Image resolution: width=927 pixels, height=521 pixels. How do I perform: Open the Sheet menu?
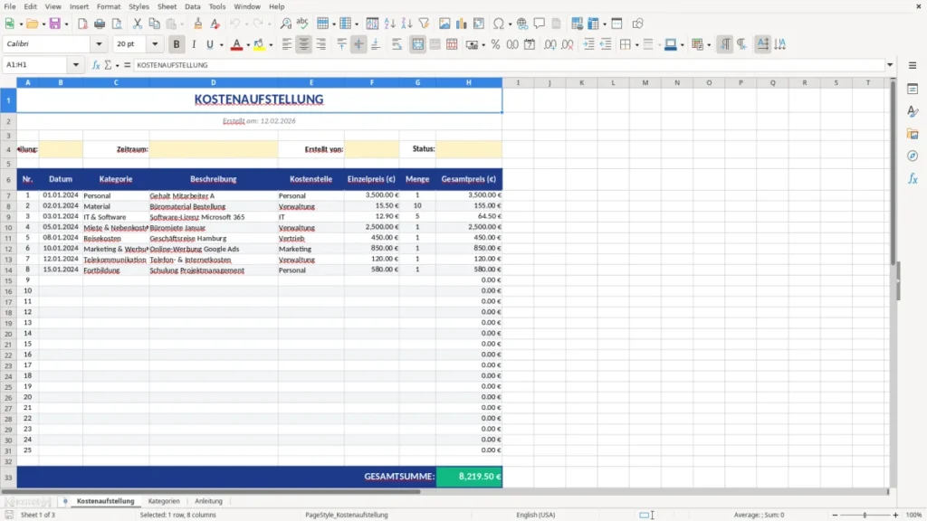pyautogui.click(x=167, y=6)
